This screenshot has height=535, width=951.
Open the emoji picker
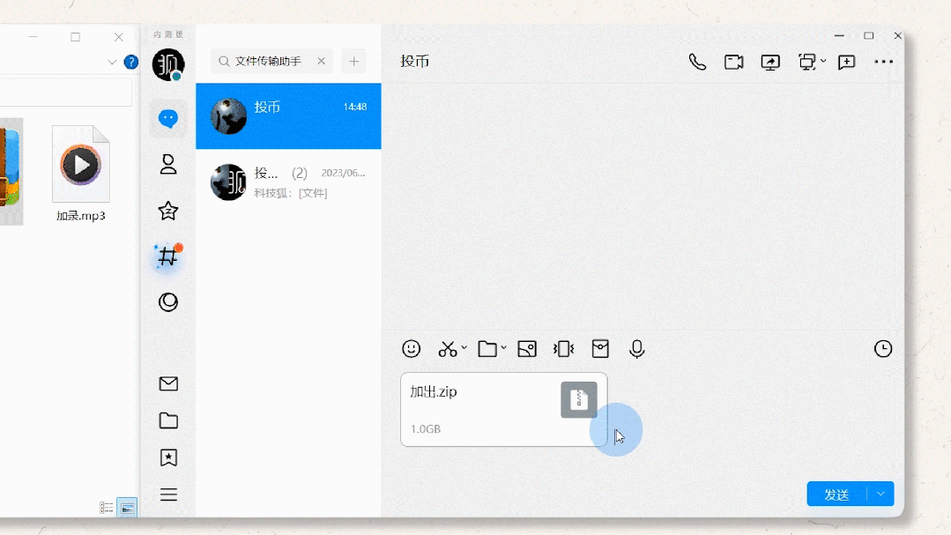tap(412, 349)
